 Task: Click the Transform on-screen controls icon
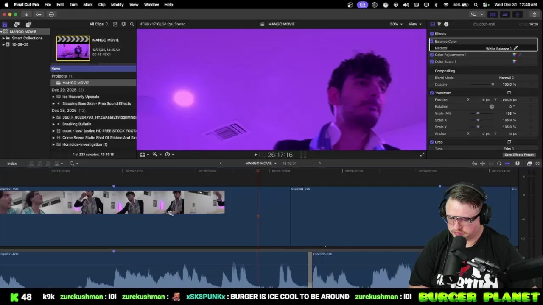click(x=509, y=93)
